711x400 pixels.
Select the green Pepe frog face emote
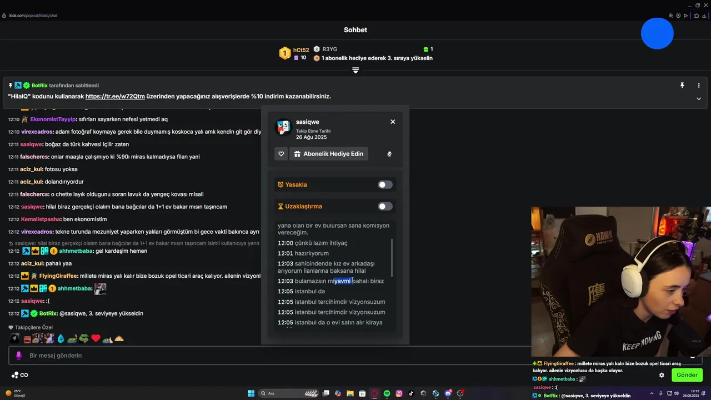(84, 338)
